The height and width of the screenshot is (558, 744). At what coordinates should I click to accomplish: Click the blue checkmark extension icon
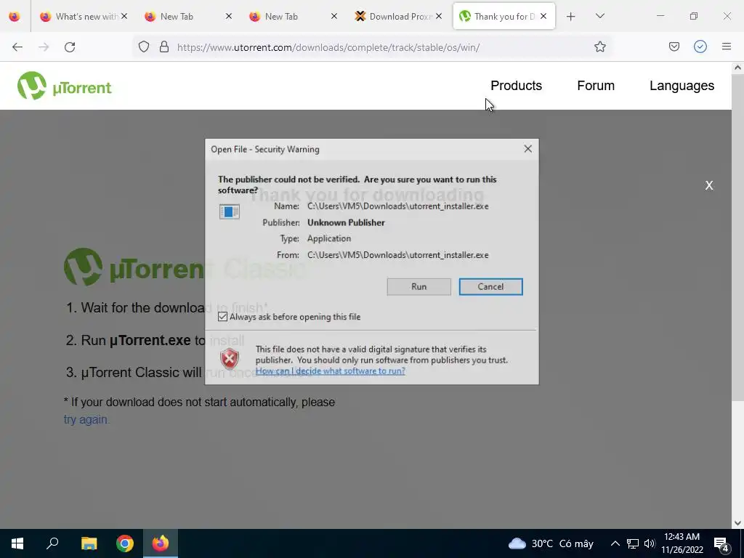[700, 46]
